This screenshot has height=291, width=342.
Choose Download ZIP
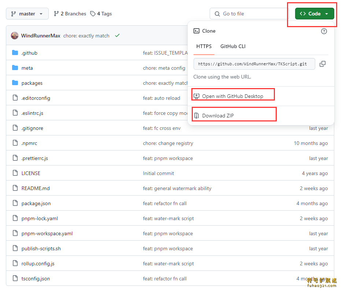(218, 116)
